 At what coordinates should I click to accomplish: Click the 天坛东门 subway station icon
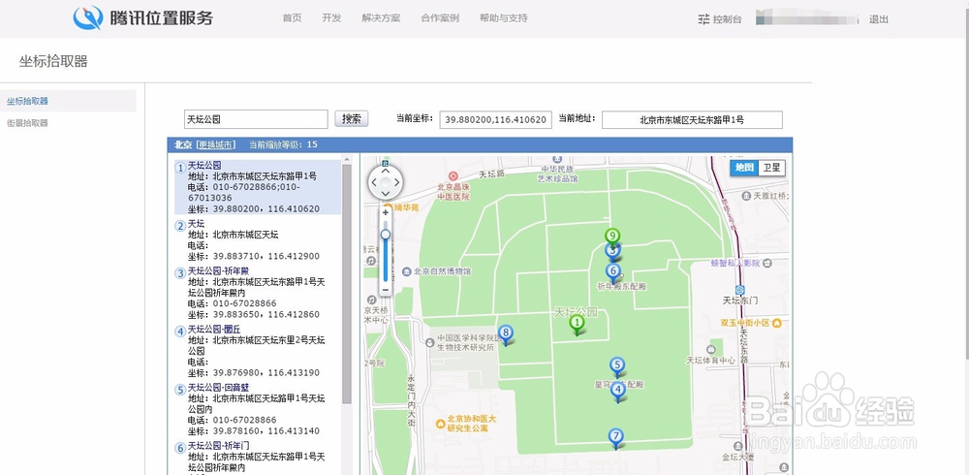740,290
